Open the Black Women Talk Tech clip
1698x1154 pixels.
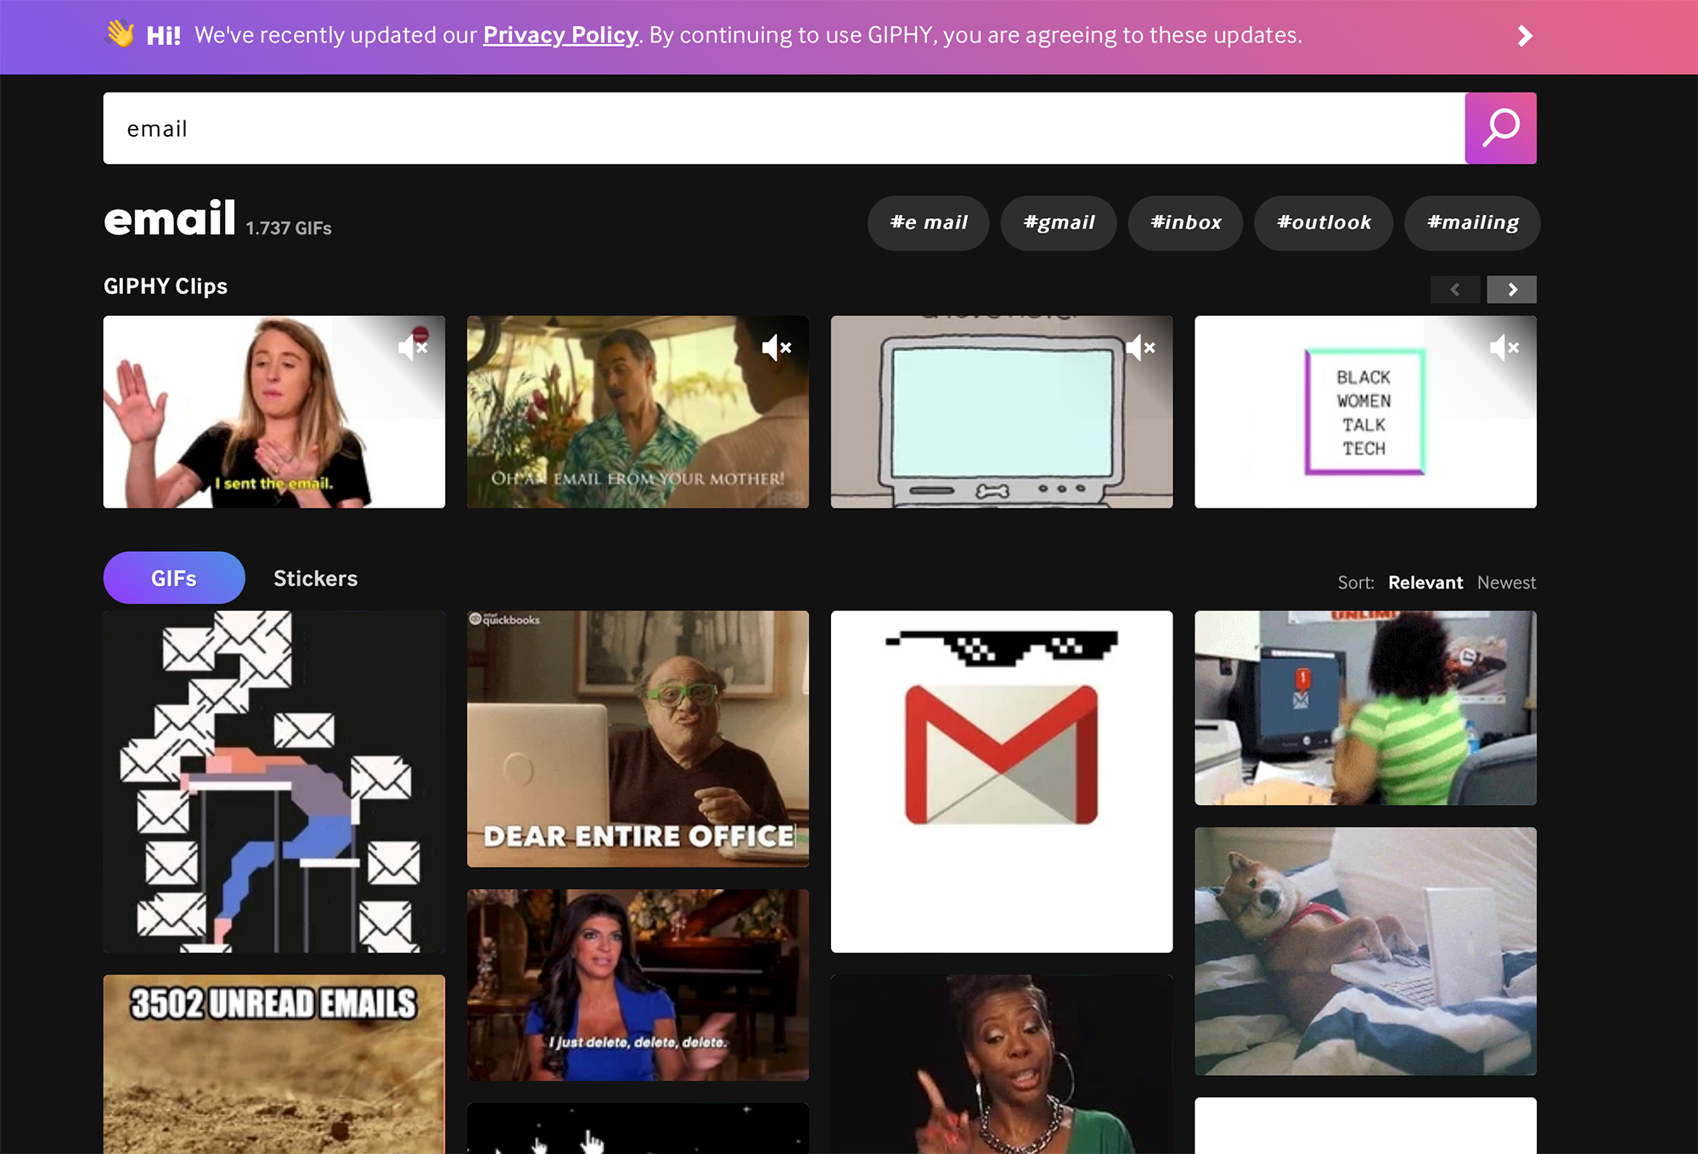(1365, 412)
